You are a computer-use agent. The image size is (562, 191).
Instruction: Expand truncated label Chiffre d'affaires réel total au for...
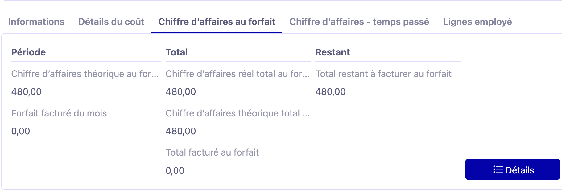(238, 74)
